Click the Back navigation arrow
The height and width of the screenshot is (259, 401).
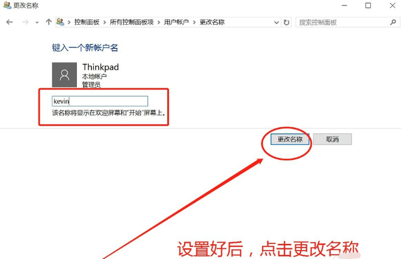click(10, 22)
